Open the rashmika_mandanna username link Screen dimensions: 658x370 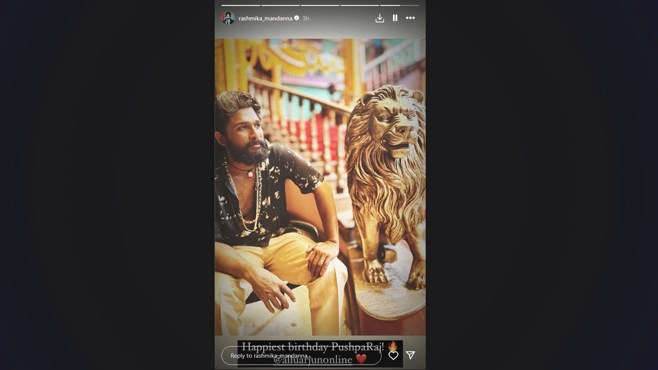click(x=265, y=18)
